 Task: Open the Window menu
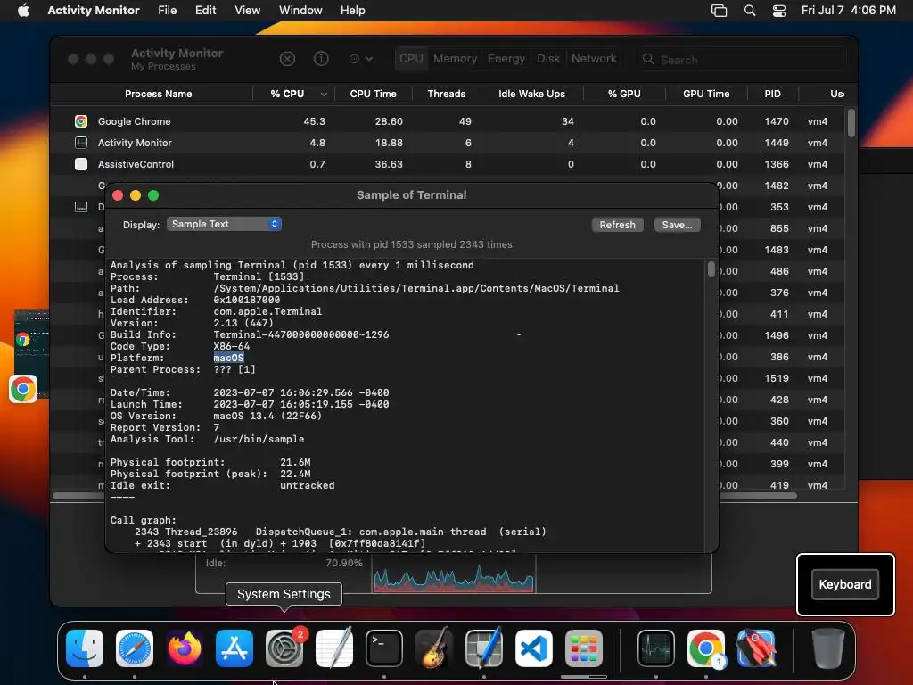tap(300, 11)
